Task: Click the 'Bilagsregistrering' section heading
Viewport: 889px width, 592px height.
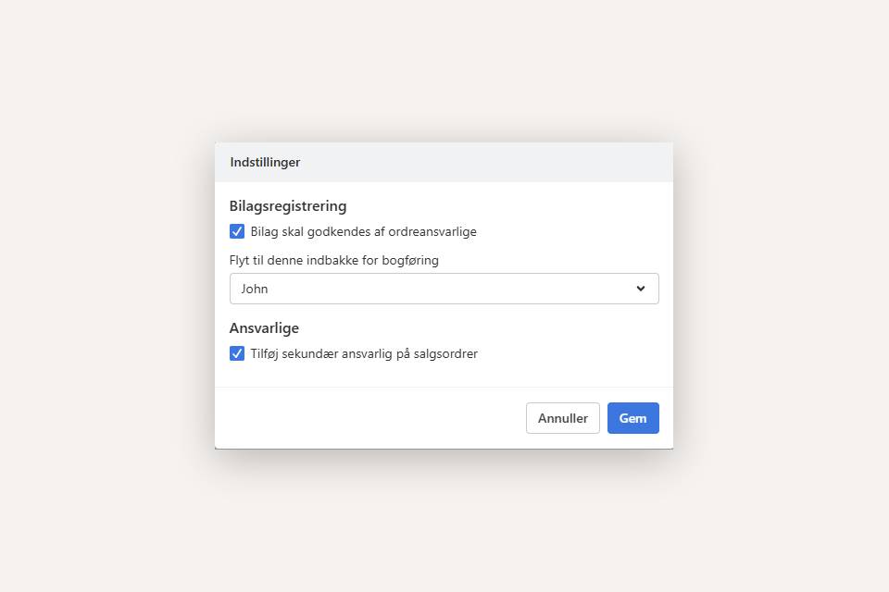Action: click(288, 205)
